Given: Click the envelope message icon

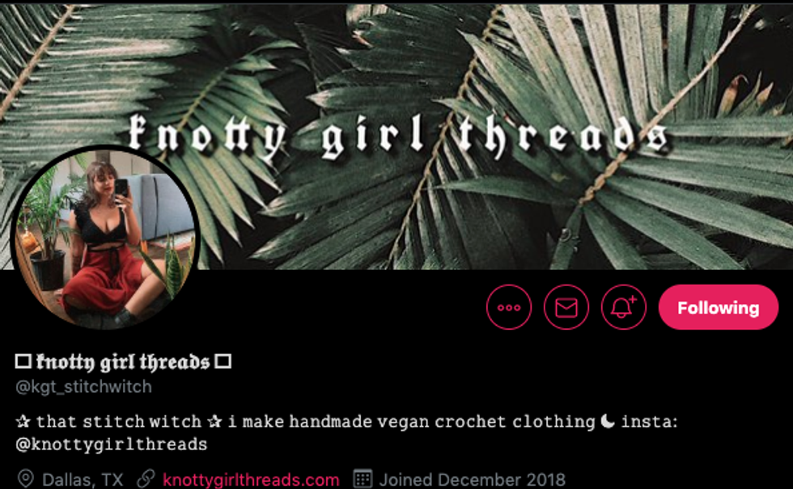Looking at the screenshot, I should click(566, 307).
